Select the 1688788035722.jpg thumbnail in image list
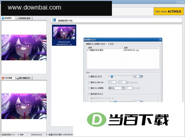This screenshot has width=185, height=137. [x=64, y=35]
